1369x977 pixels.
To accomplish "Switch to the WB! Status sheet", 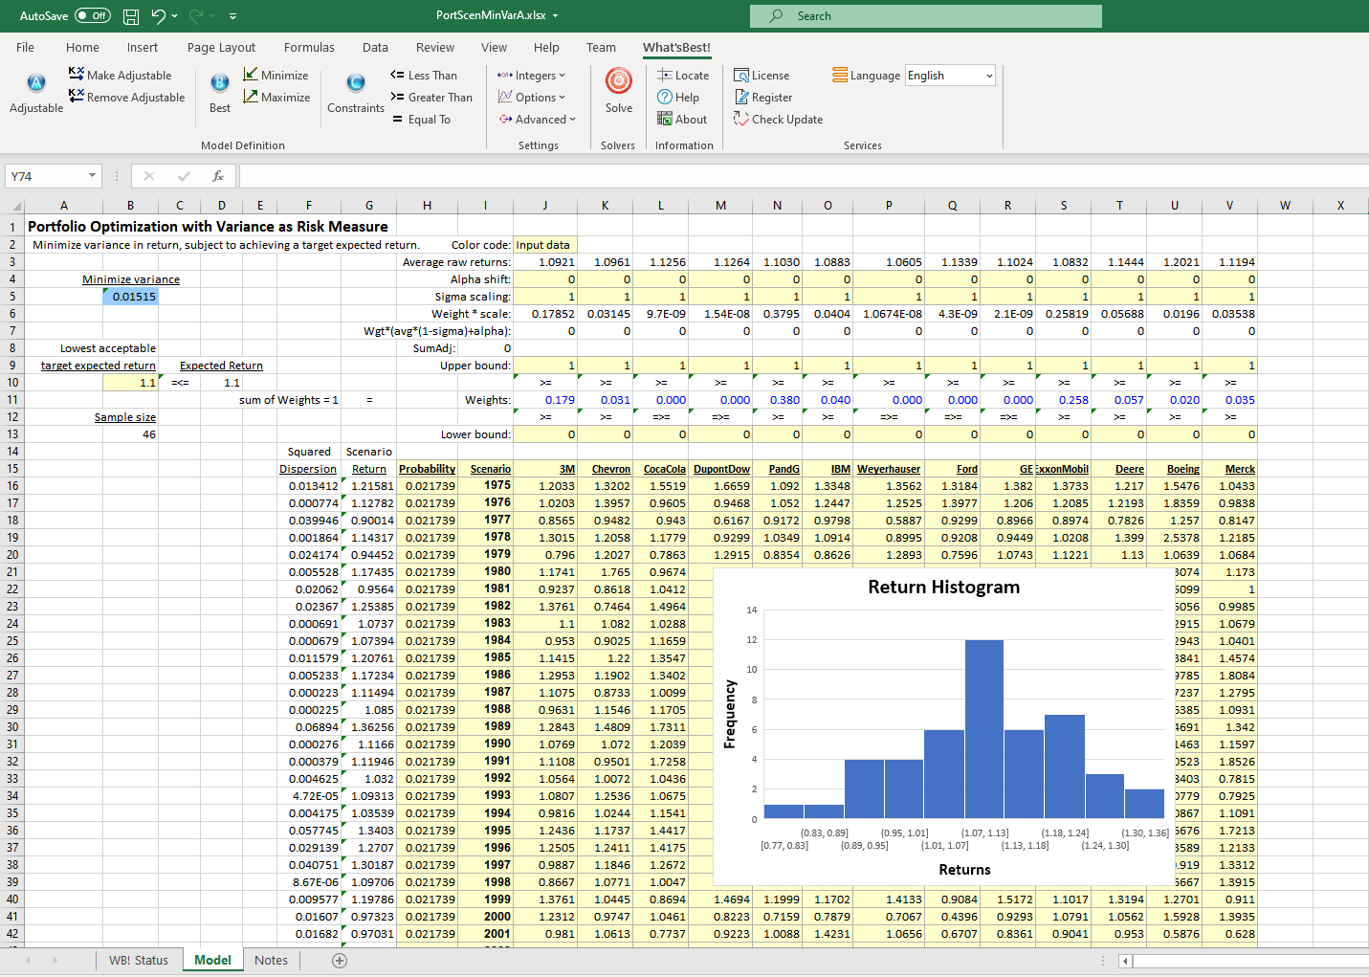I will click(138, 960).
